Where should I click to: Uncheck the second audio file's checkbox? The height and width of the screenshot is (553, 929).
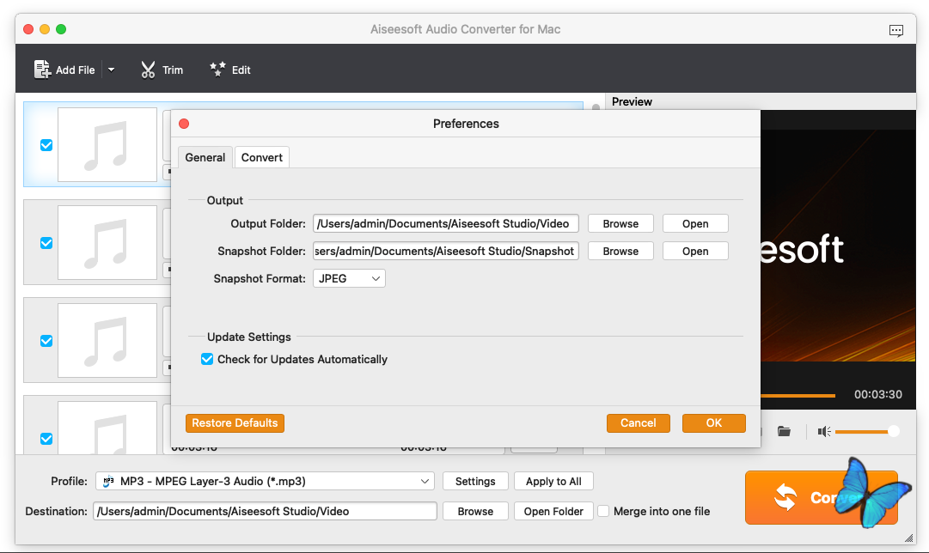click(x=46, y=243)
